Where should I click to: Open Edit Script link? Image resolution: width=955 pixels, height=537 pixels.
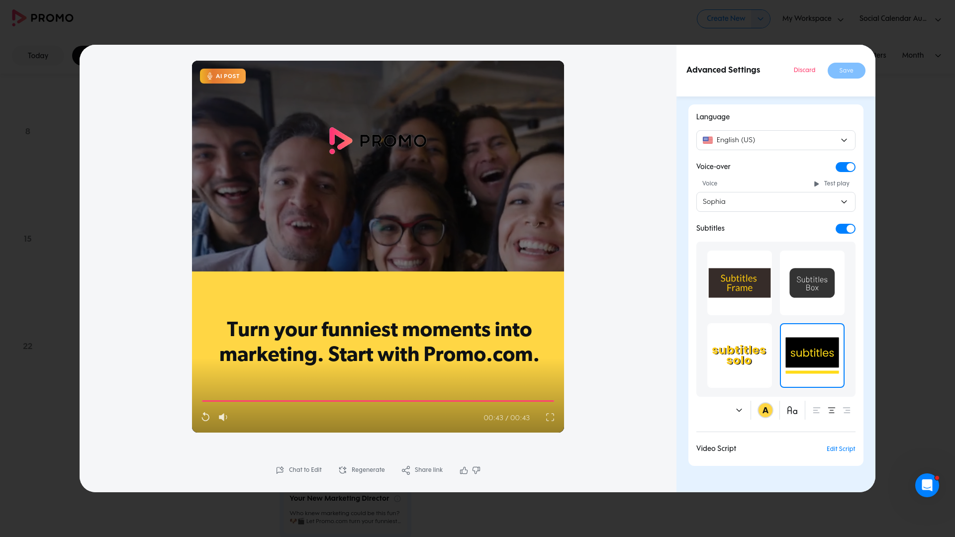coord(841,449)
